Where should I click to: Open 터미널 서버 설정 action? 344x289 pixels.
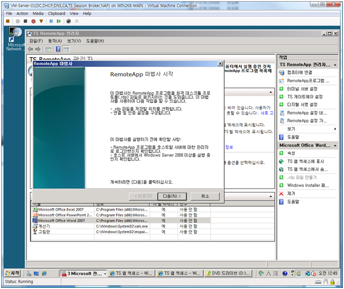pos(302,88)
